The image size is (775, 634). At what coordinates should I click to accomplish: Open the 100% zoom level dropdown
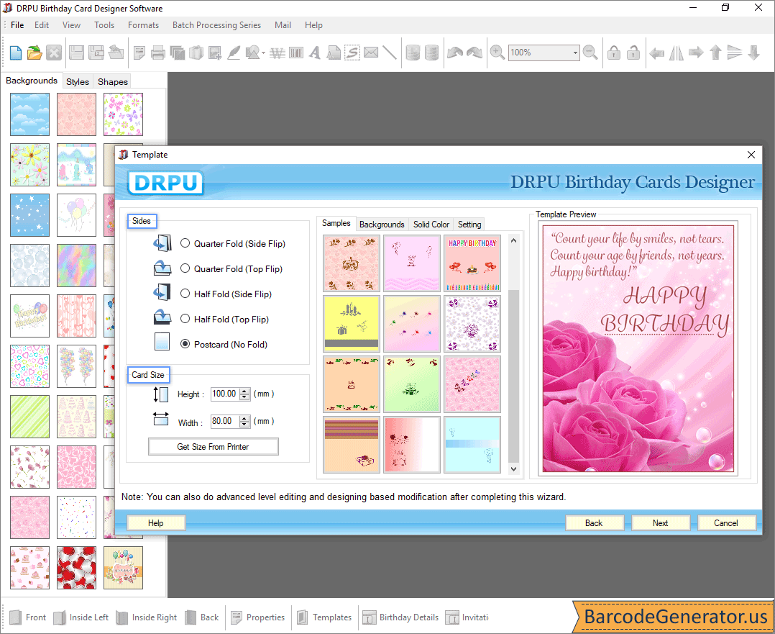click(575, 53)
